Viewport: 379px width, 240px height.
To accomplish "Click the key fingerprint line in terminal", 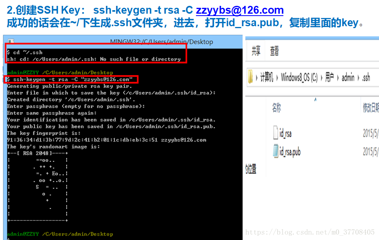I will (x=107, y=140).
